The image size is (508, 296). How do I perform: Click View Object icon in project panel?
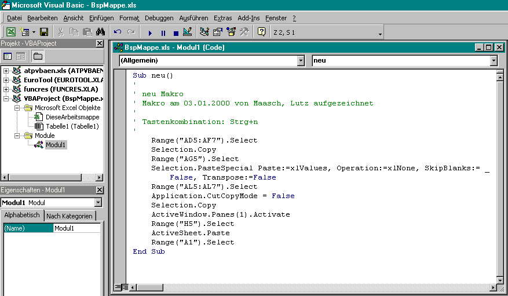tap(21, 56)
